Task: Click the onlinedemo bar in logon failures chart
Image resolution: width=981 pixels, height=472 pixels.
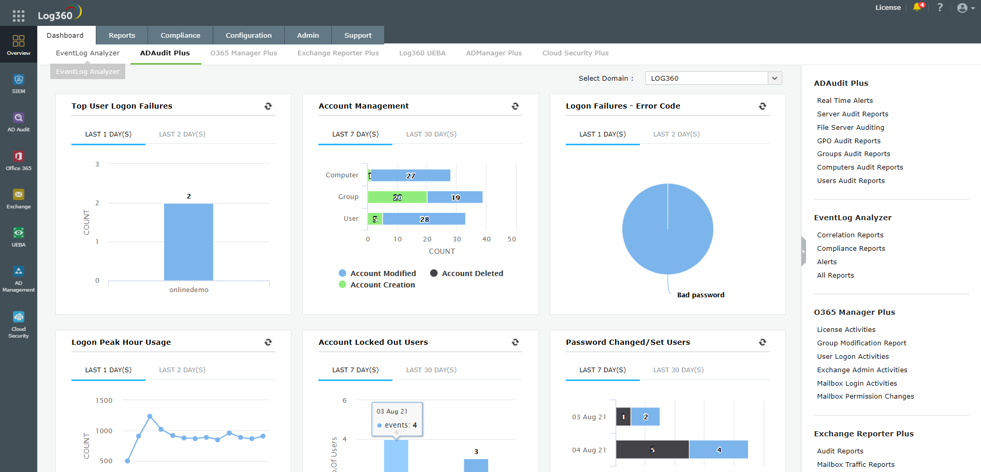Action: (188, 242)
